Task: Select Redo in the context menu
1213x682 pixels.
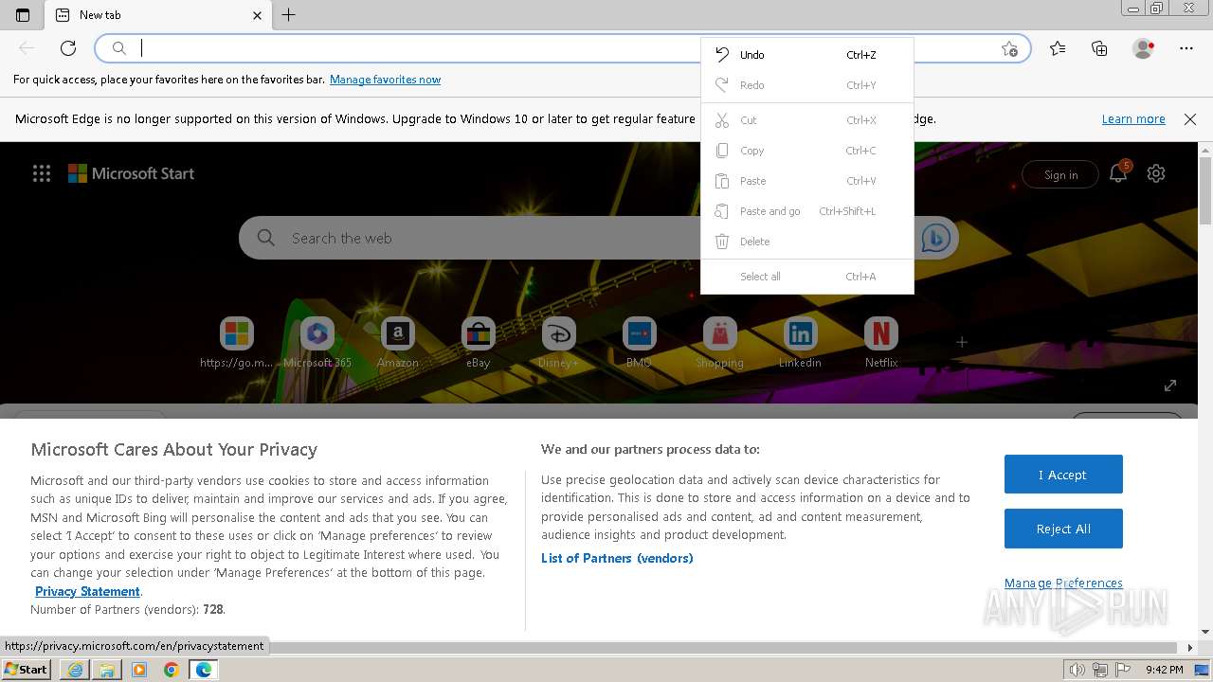Action: click(x=807, y=85)
